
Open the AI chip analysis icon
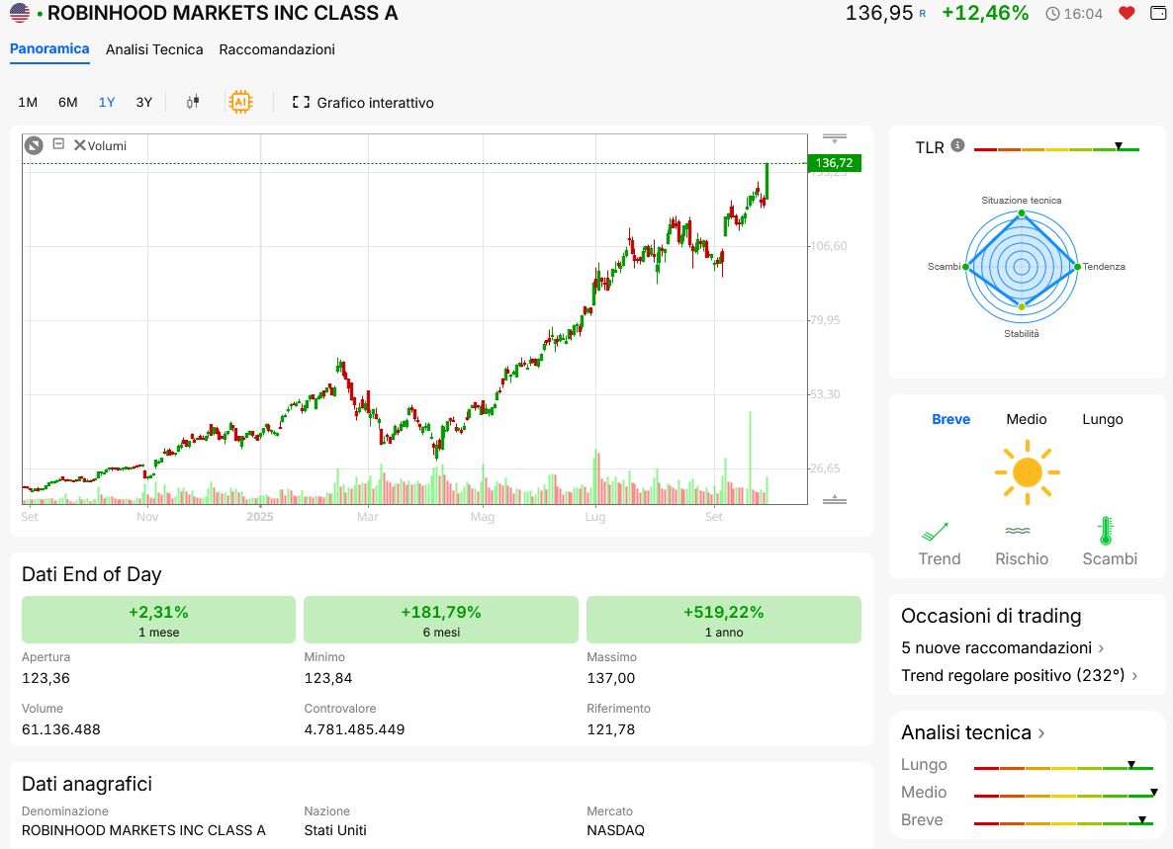[x=239, y=102]
